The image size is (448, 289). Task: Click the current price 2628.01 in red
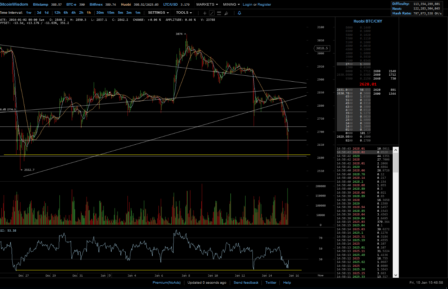coord(368,84)
